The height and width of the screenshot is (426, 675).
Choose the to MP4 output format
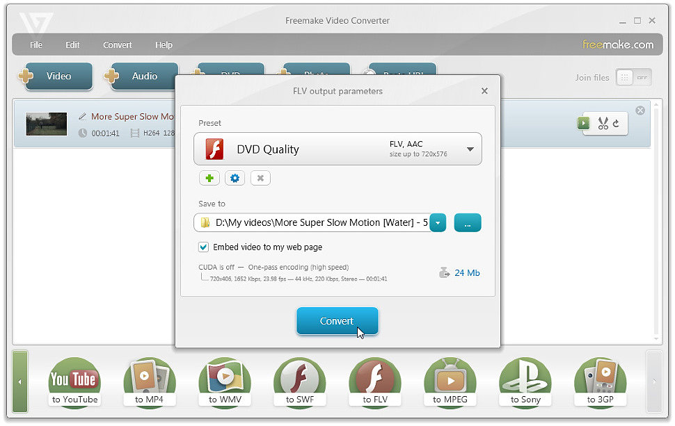point(150,382)
